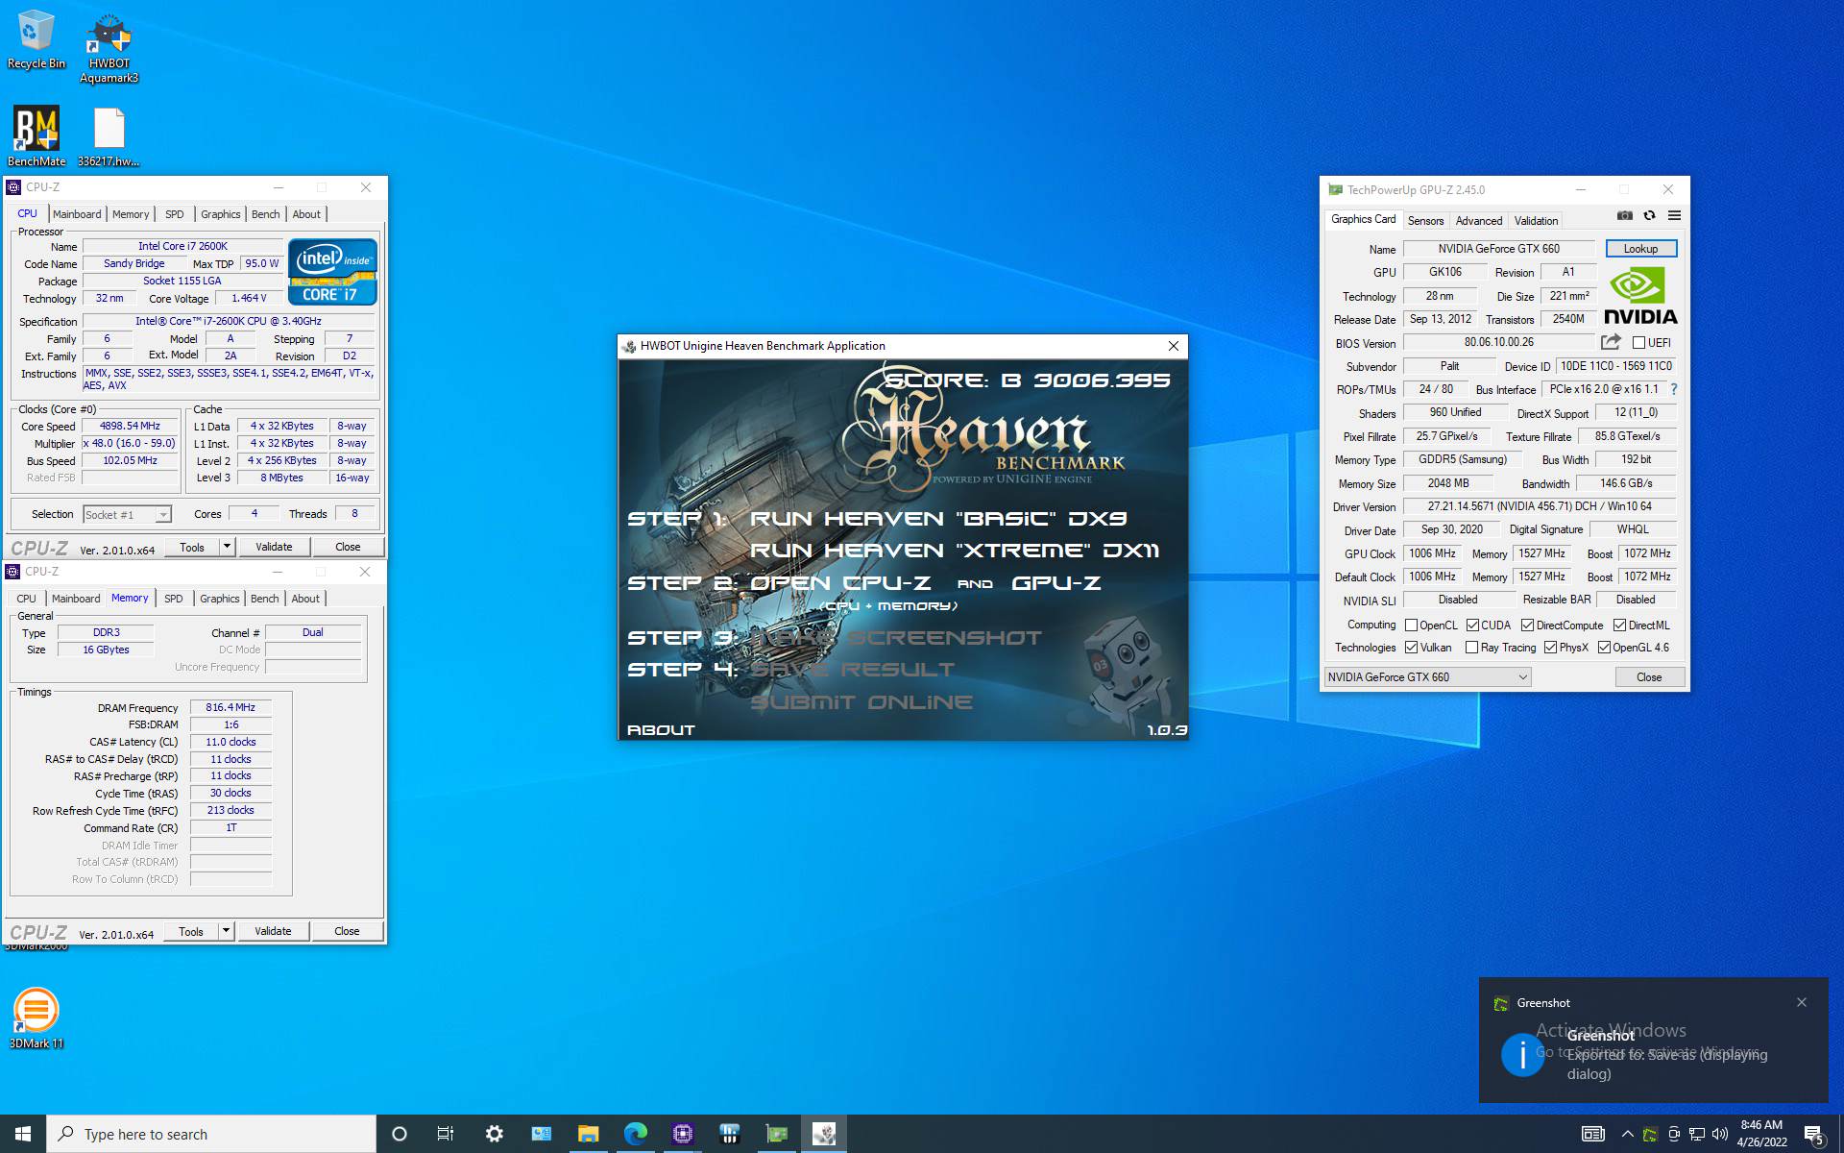Open the Validation tab in GPU-Z
This screenshot has width=1844, height=1153.
pos(1536,220)
